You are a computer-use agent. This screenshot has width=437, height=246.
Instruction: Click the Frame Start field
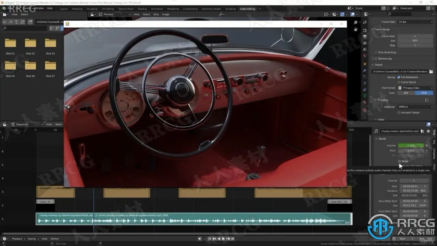(415, 36)
